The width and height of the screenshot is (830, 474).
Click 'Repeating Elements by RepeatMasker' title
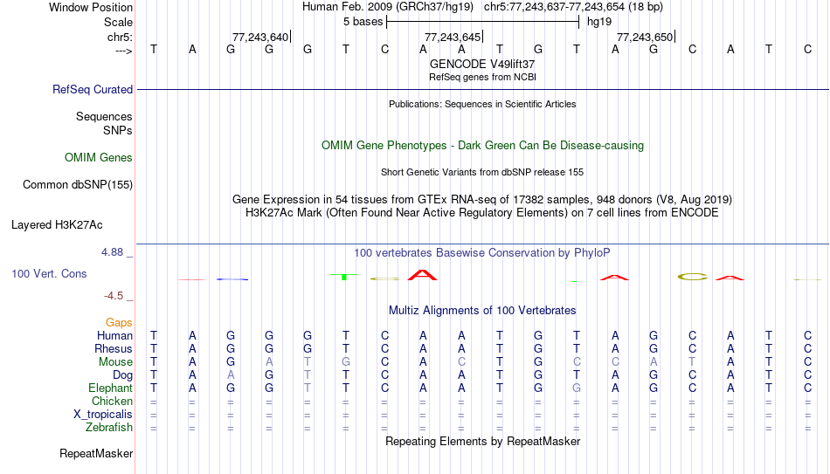coord(482,441)
